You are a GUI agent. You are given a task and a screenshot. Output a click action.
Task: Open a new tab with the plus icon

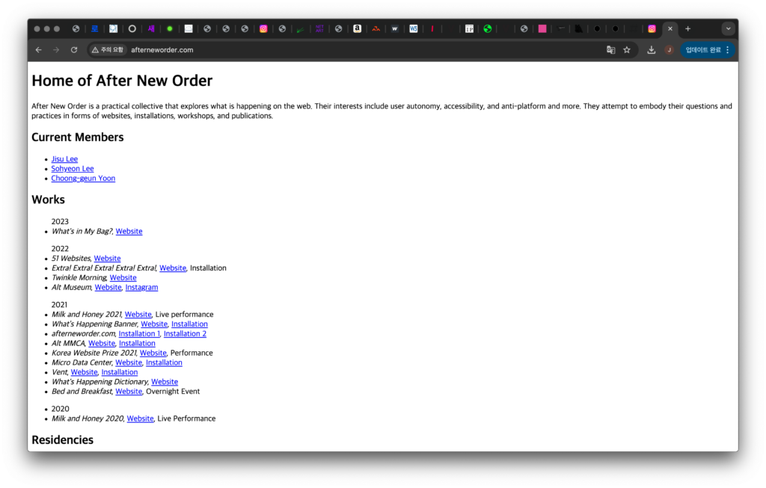[688, 29]
